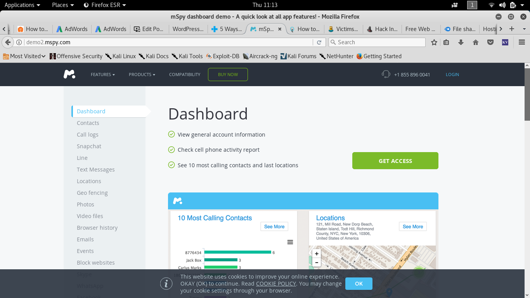This screenshot has width=530, height=298.
Task: Expand the Products dropdown menu
Action: (x=142, y=74)
